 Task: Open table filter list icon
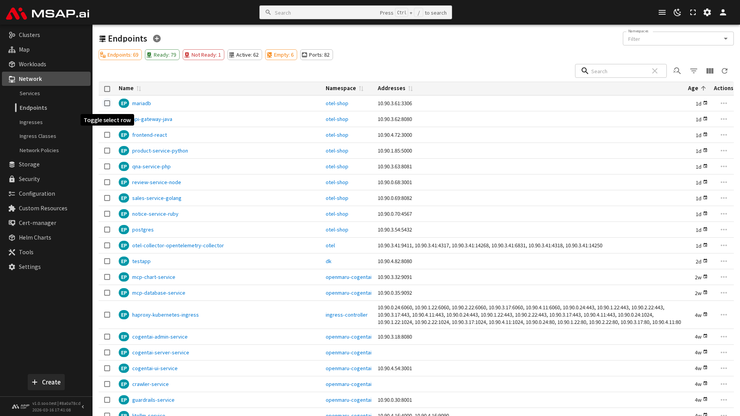693,71
